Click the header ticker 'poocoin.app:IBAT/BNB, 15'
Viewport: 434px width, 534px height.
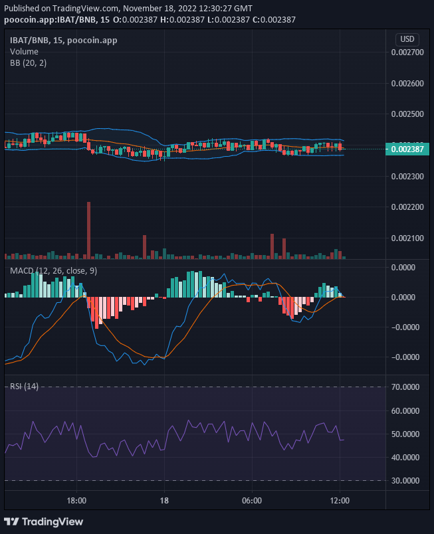(57, 20)
